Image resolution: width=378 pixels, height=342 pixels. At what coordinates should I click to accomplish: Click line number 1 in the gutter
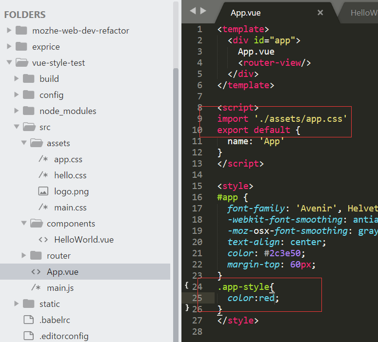click(x=200, y=29)
